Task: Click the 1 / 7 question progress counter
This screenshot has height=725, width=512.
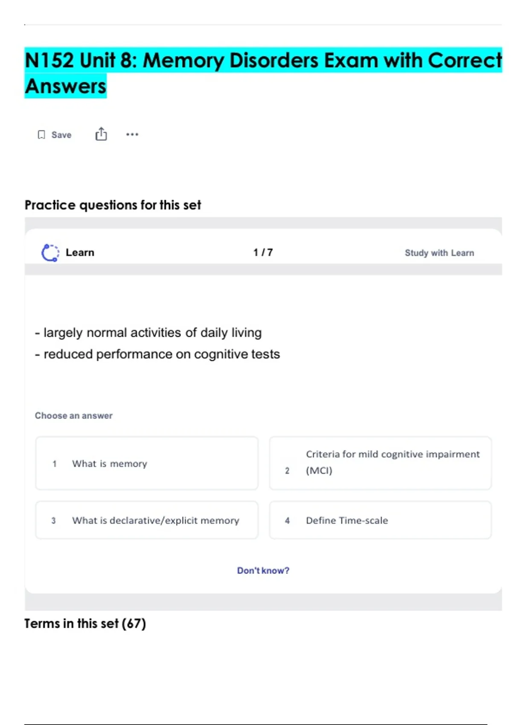Action: tap(263, 252)
